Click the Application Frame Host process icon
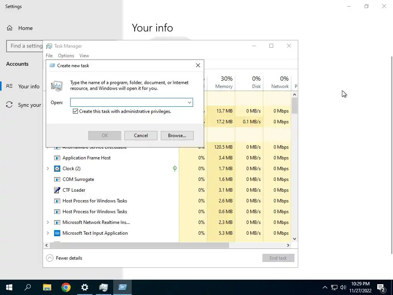393x295 pixels. tap(57, 158)
